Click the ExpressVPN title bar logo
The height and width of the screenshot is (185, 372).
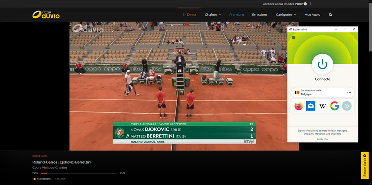(x=290, y=29)
